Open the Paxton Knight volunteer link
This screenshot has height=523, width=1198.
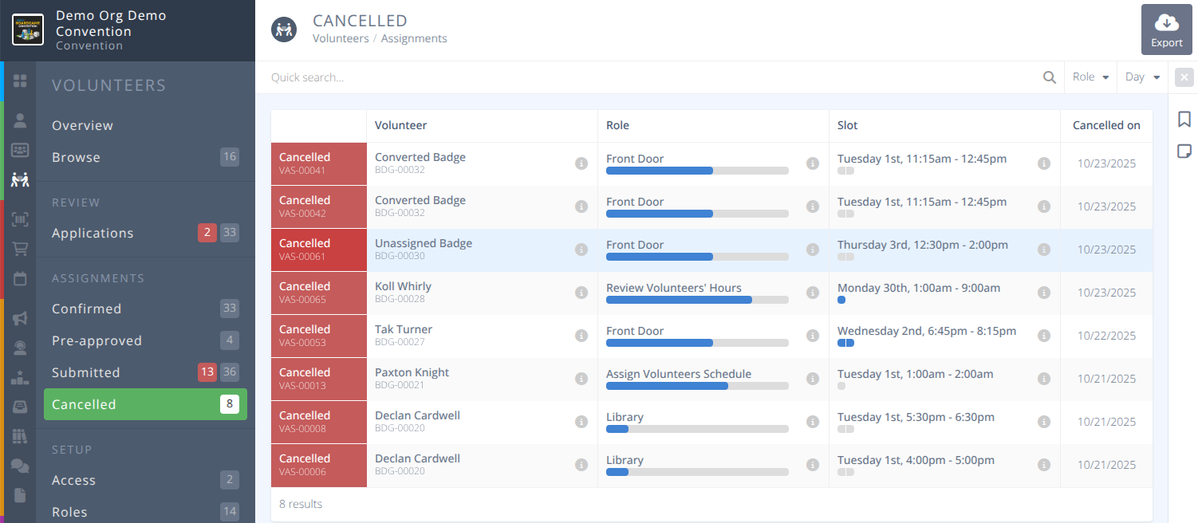coord(412,372)
